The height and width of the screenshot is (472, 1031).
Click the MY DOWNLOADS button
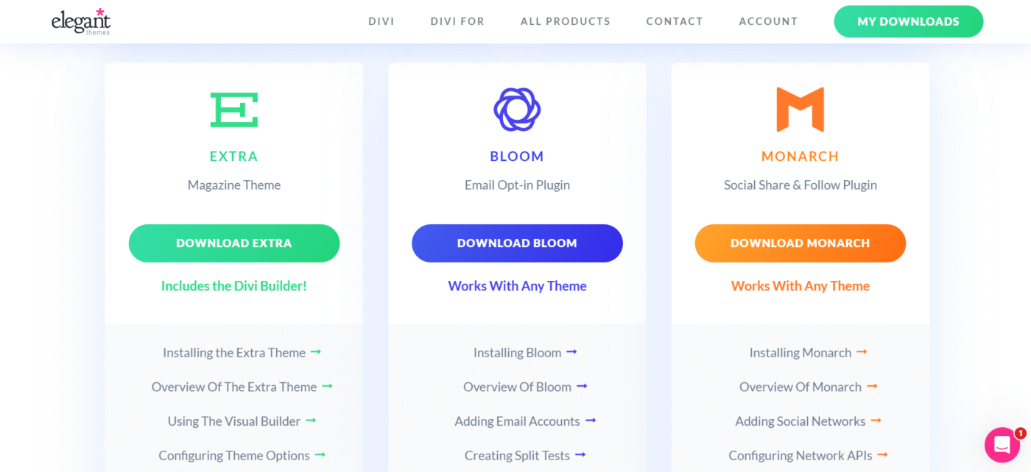click(908, 21)
